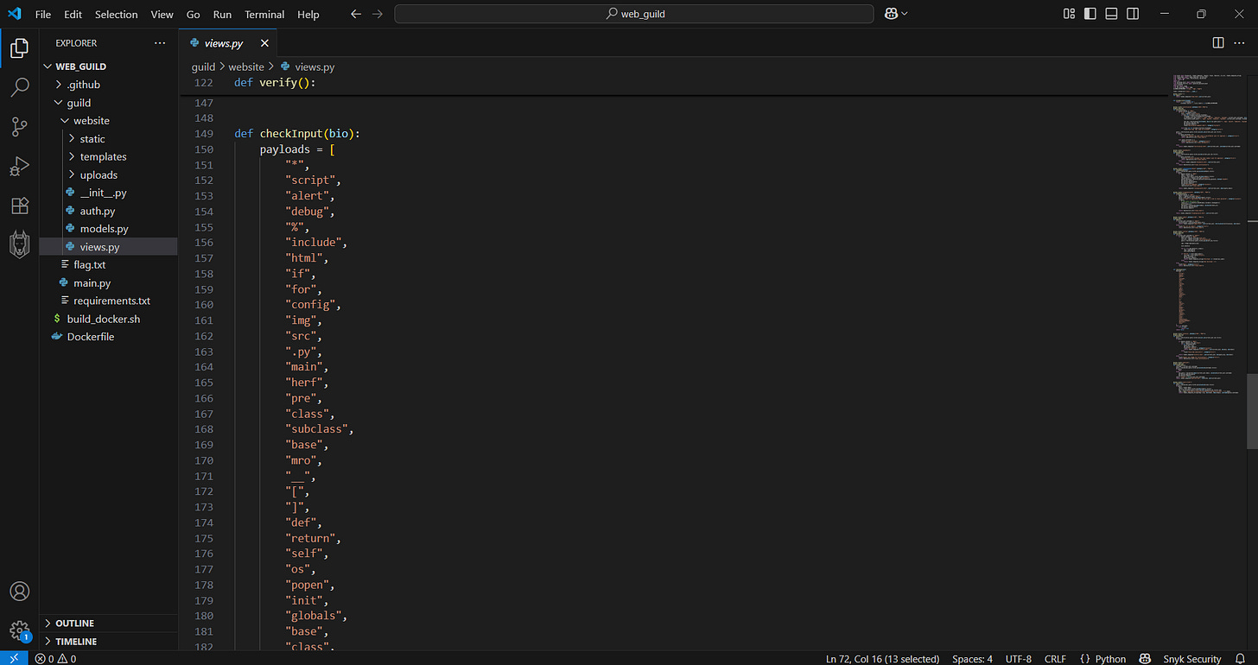Click the editor vertical scrollbar thumb
This screenshot has height=665, width=1258.
pyautogui.click(x=1252, y=410)
